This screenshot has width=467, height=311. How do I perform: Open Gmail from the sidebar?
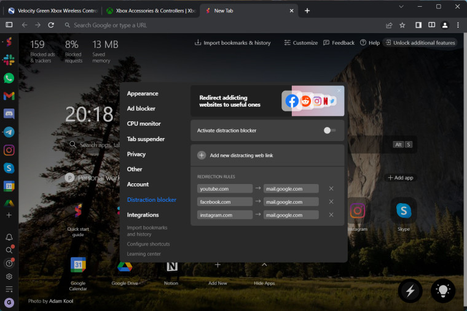(9, 96)
